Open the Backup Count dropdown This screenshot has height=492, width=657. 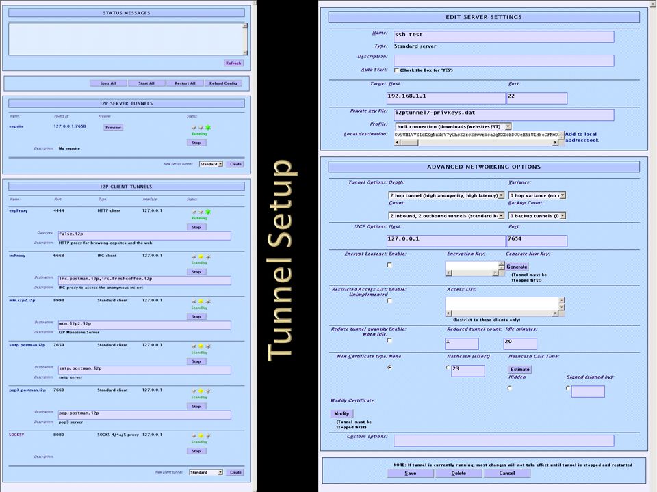[x=537, y=215]
